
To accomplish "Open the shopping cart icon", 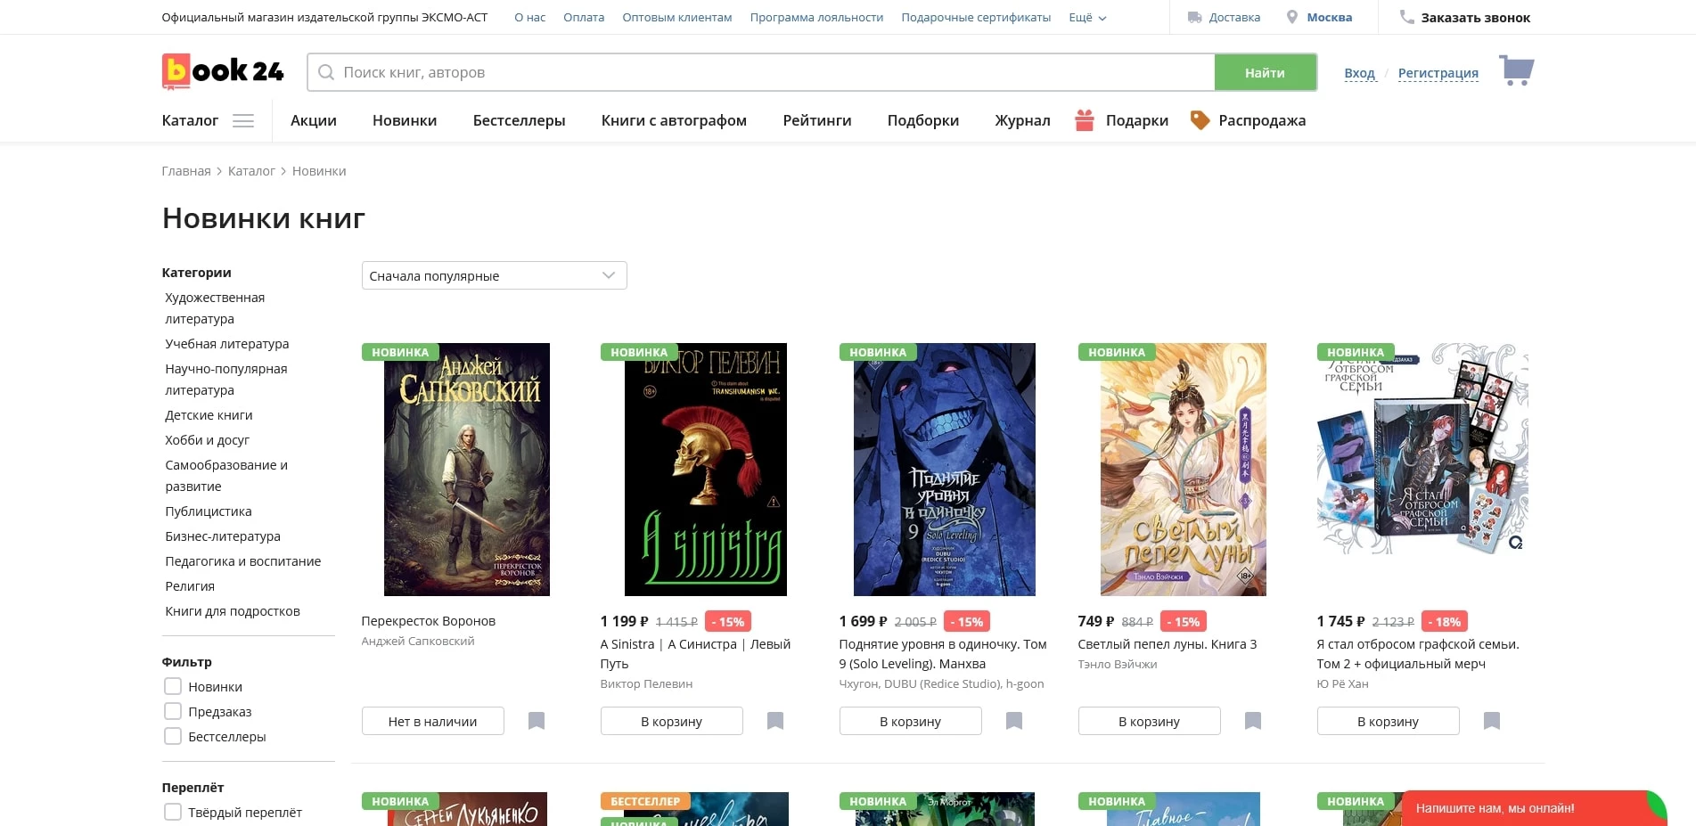I will pos(1516,70).
